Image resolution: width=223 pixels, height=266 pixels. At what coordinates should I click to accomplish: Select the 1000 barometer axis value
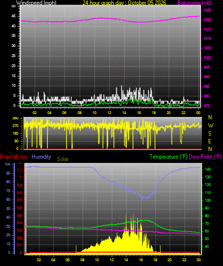tap(207, 58)
